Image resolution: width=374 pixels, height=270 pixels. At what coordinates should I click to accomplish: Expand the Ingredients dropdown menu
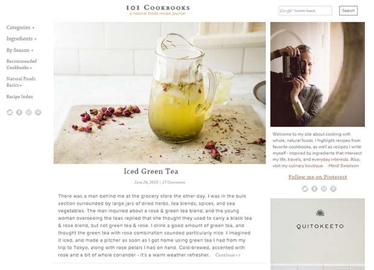(21, 39)
